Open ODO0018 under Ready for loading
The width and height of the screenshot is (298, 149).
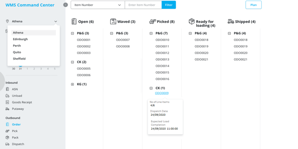coord(201,40)
